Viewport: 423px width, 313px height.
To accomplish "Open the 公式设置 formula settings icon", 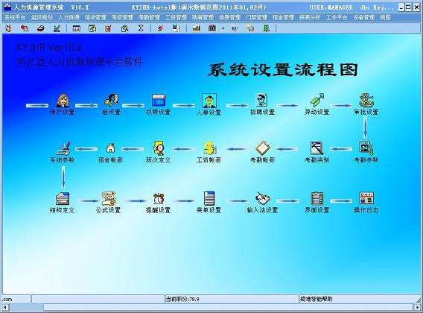I will (109, 199).
